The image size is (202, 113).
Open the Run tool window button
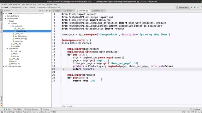coord(7,109)
